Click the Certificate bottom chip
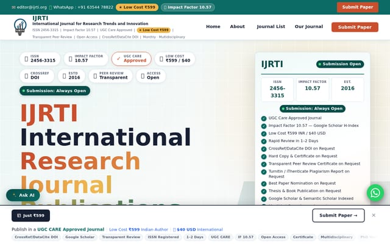390x244 pixels. [303, 237]
